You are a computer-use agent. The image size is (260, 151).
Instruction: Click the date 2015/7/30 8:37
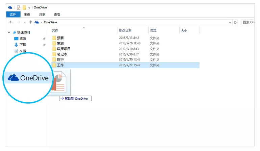click(x=129, y=54)
